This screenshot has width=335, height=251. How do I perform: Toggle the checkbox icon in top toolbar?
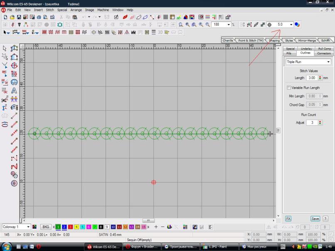(x=116, y=17)
